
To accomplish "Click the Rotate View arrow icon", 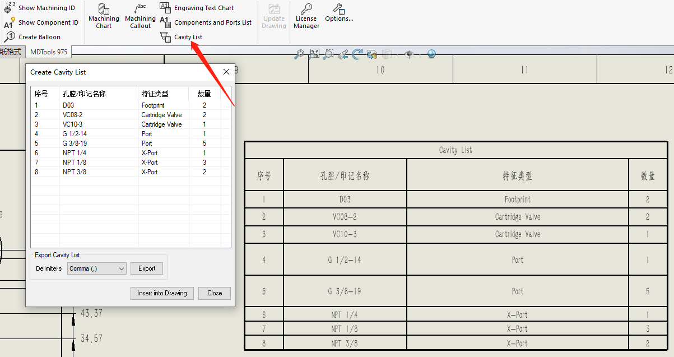I will [357, 54].
